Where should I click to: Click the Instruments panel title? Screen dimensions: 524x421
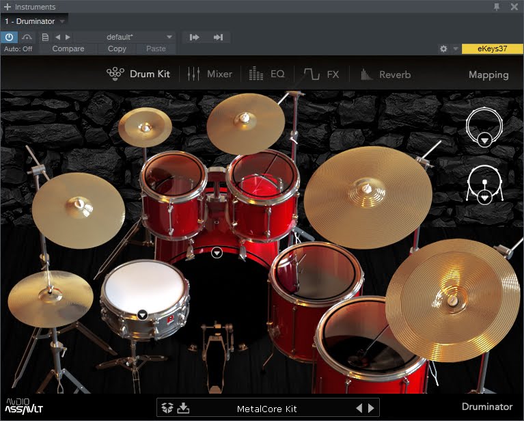[x=35, y=7]
